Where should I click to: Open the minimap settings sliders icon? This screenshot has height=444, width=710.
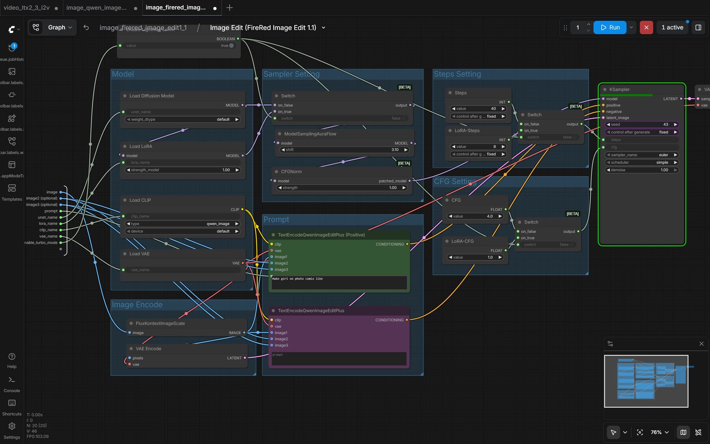[x=610, y=344]
